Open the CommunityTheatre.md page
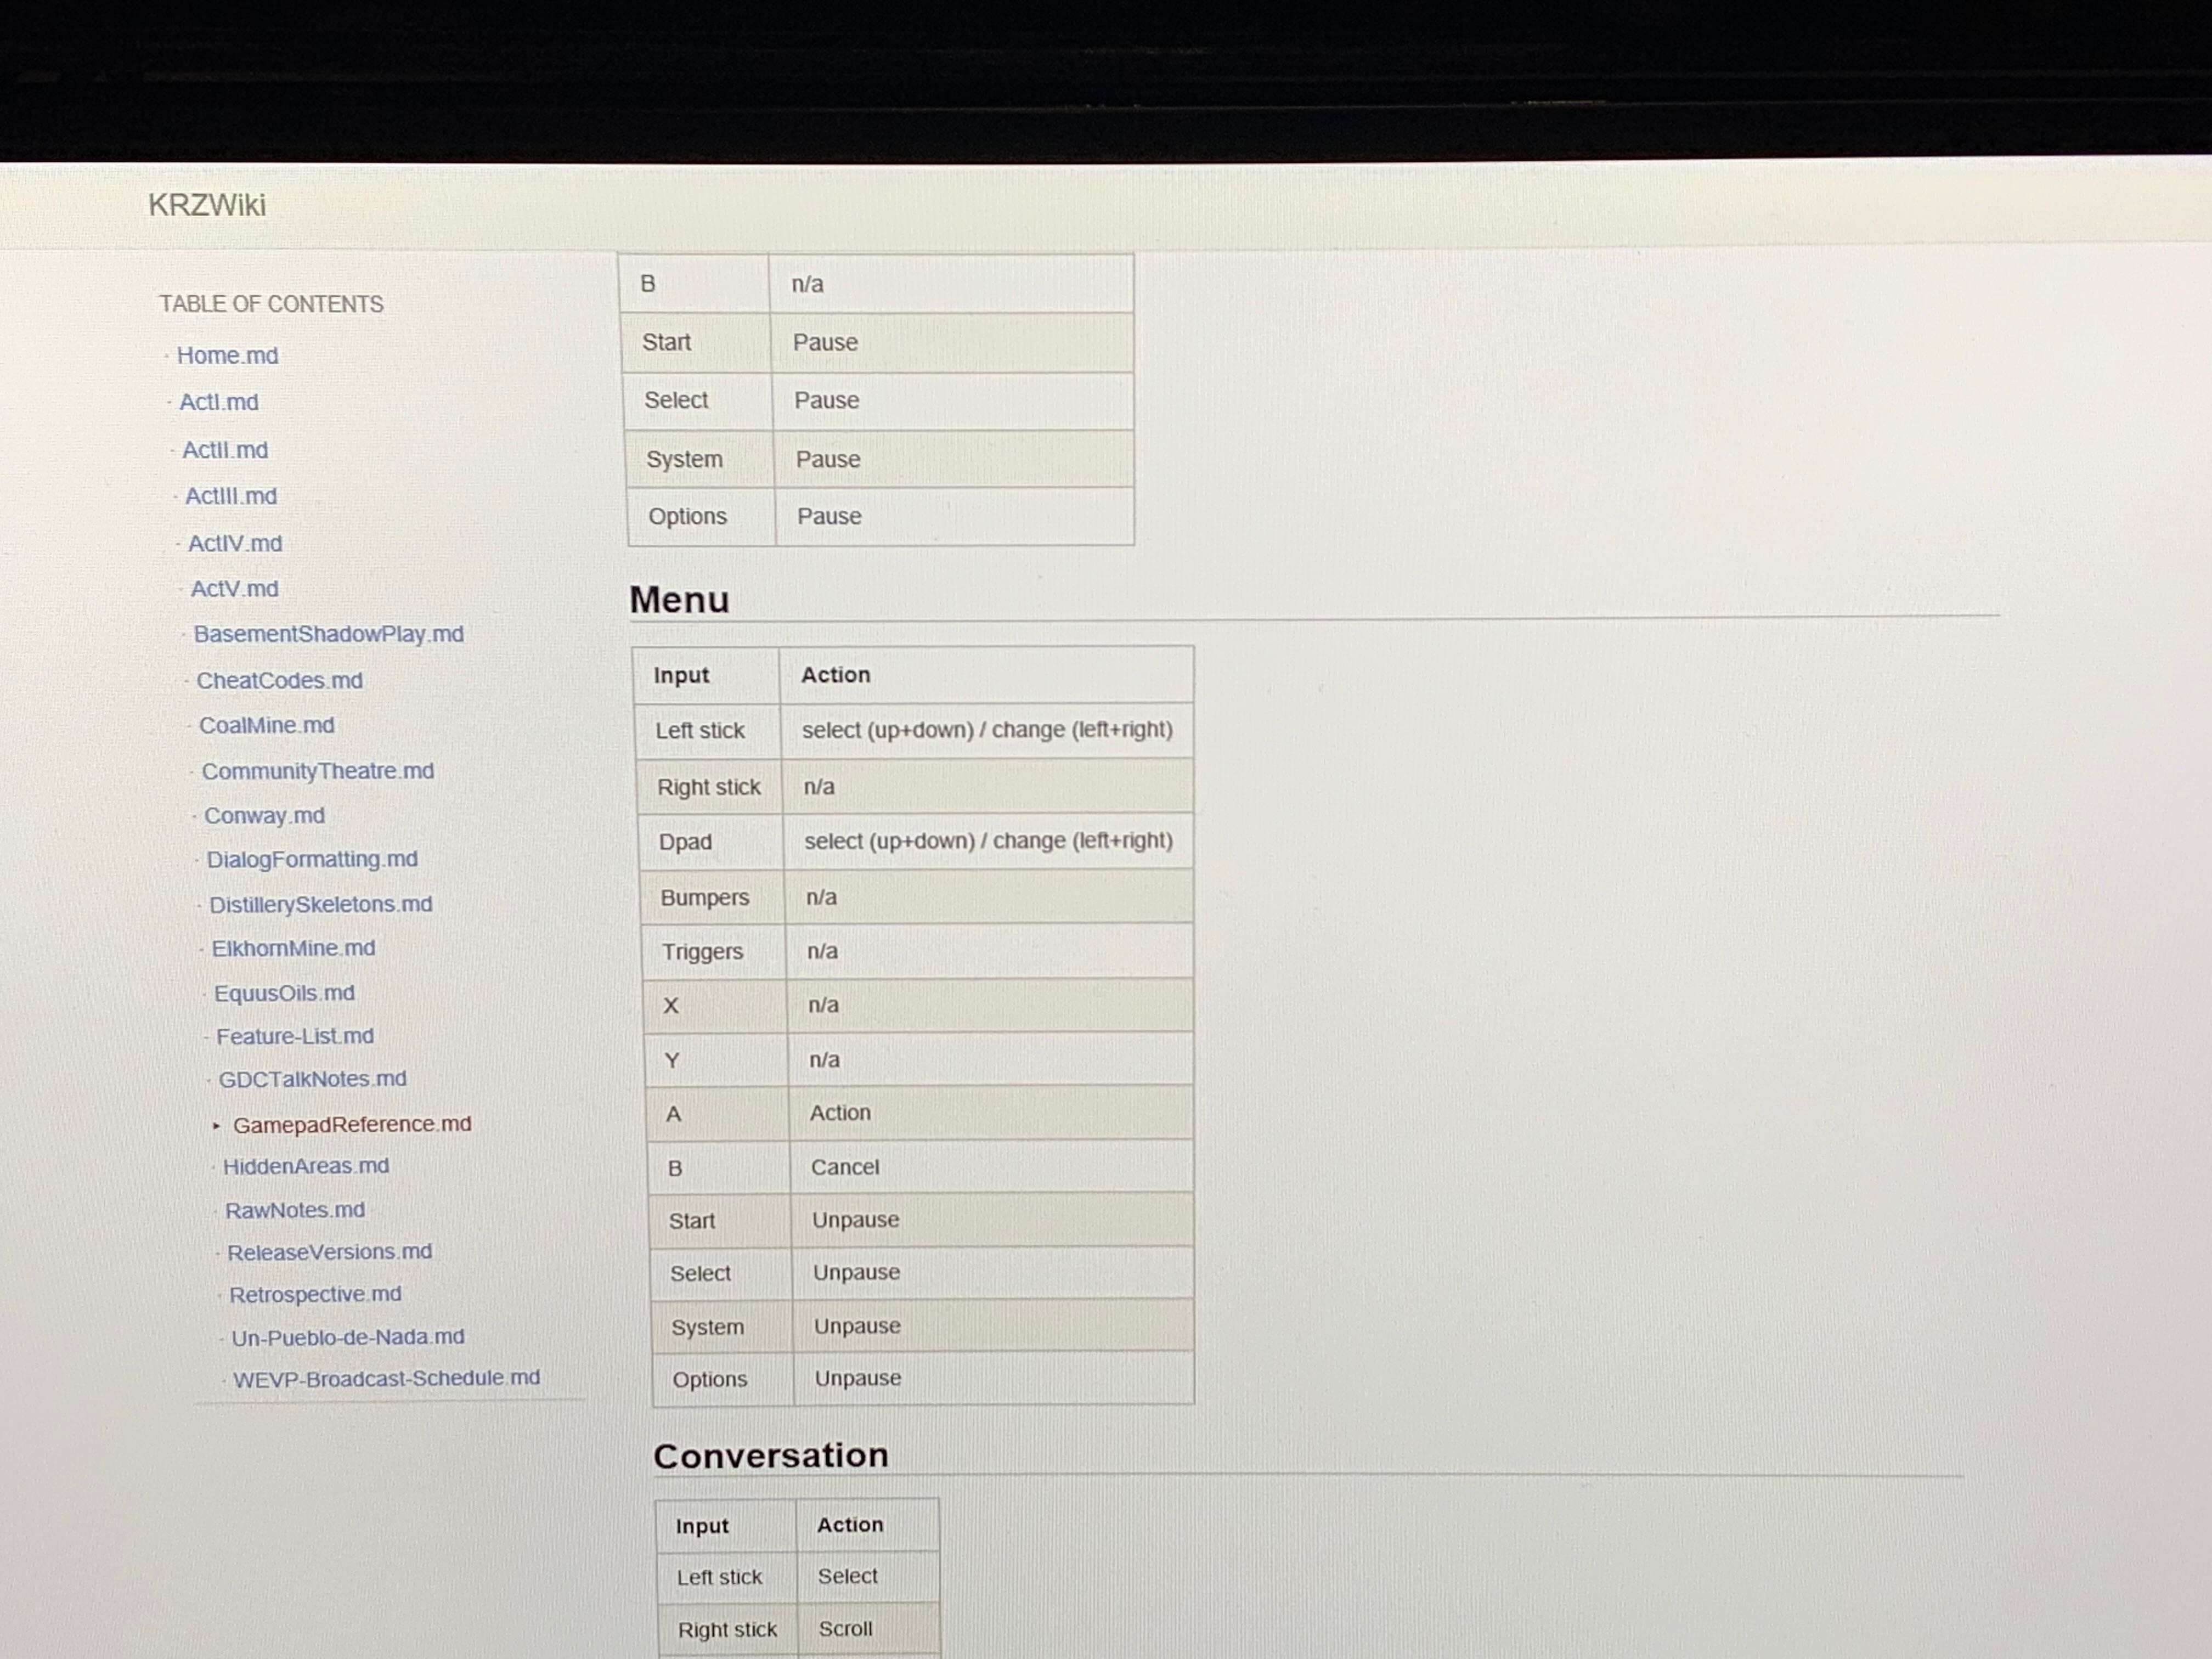2212x1659 pixels. click(x=317, y=771)
